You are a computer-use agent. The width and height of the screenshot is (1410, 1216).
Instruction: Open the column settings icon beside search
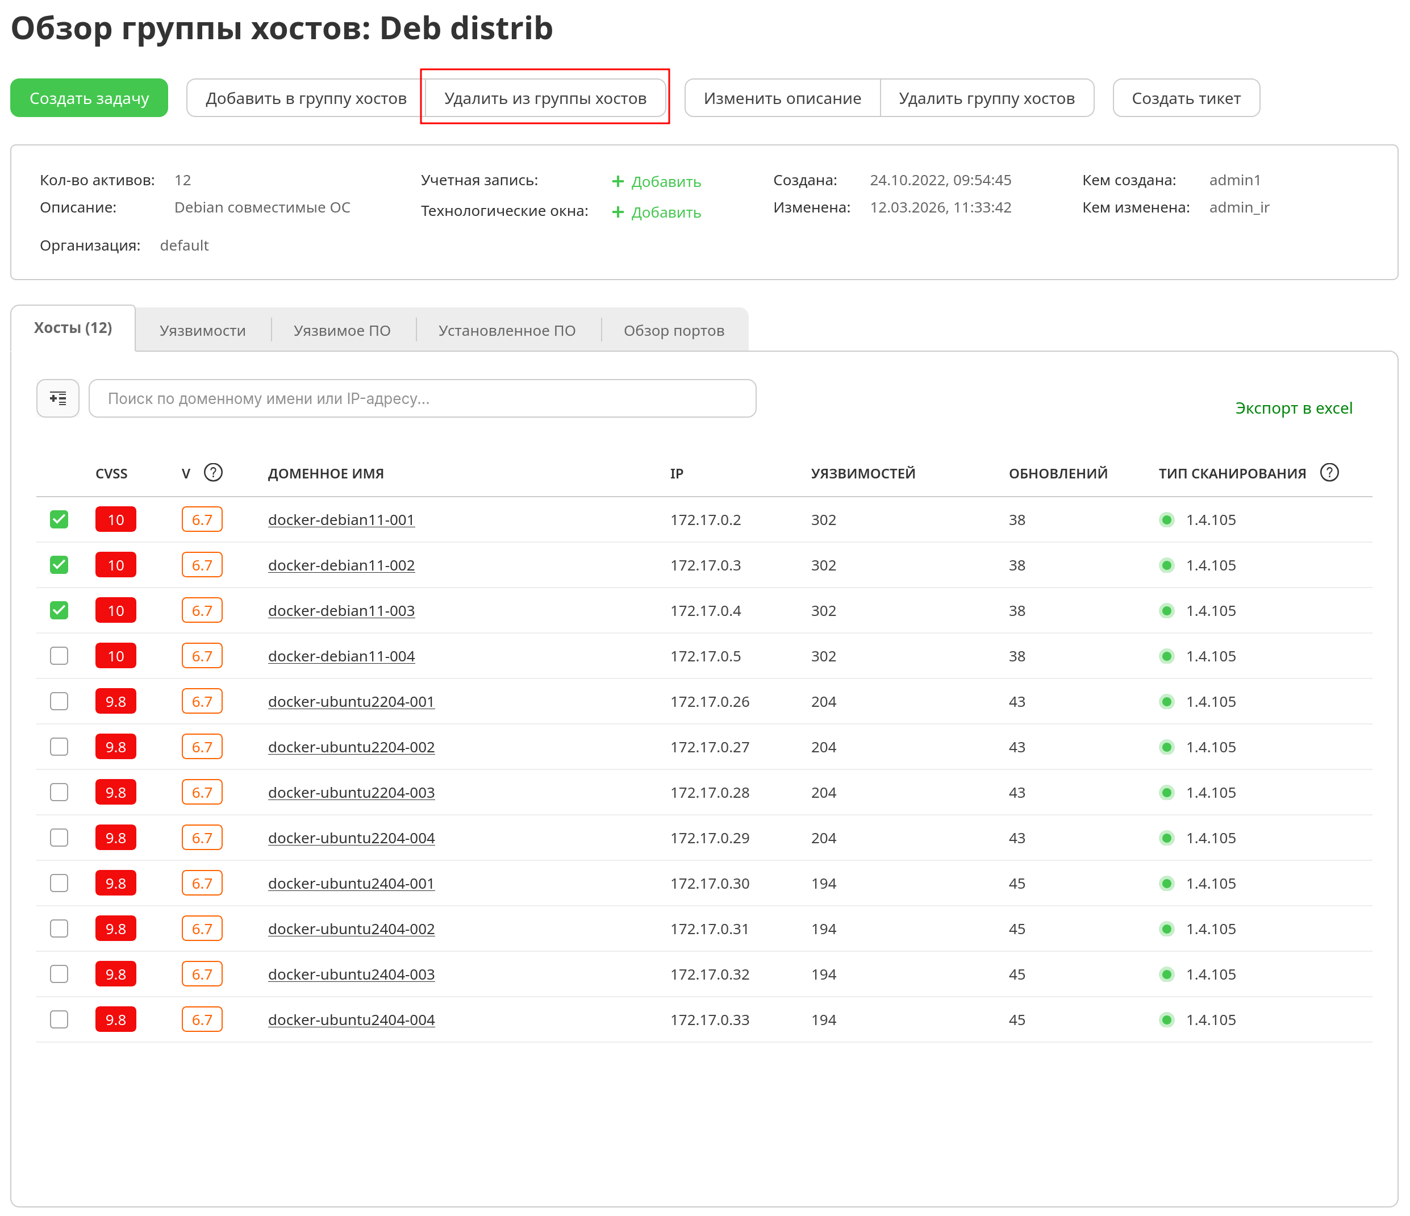58,398
